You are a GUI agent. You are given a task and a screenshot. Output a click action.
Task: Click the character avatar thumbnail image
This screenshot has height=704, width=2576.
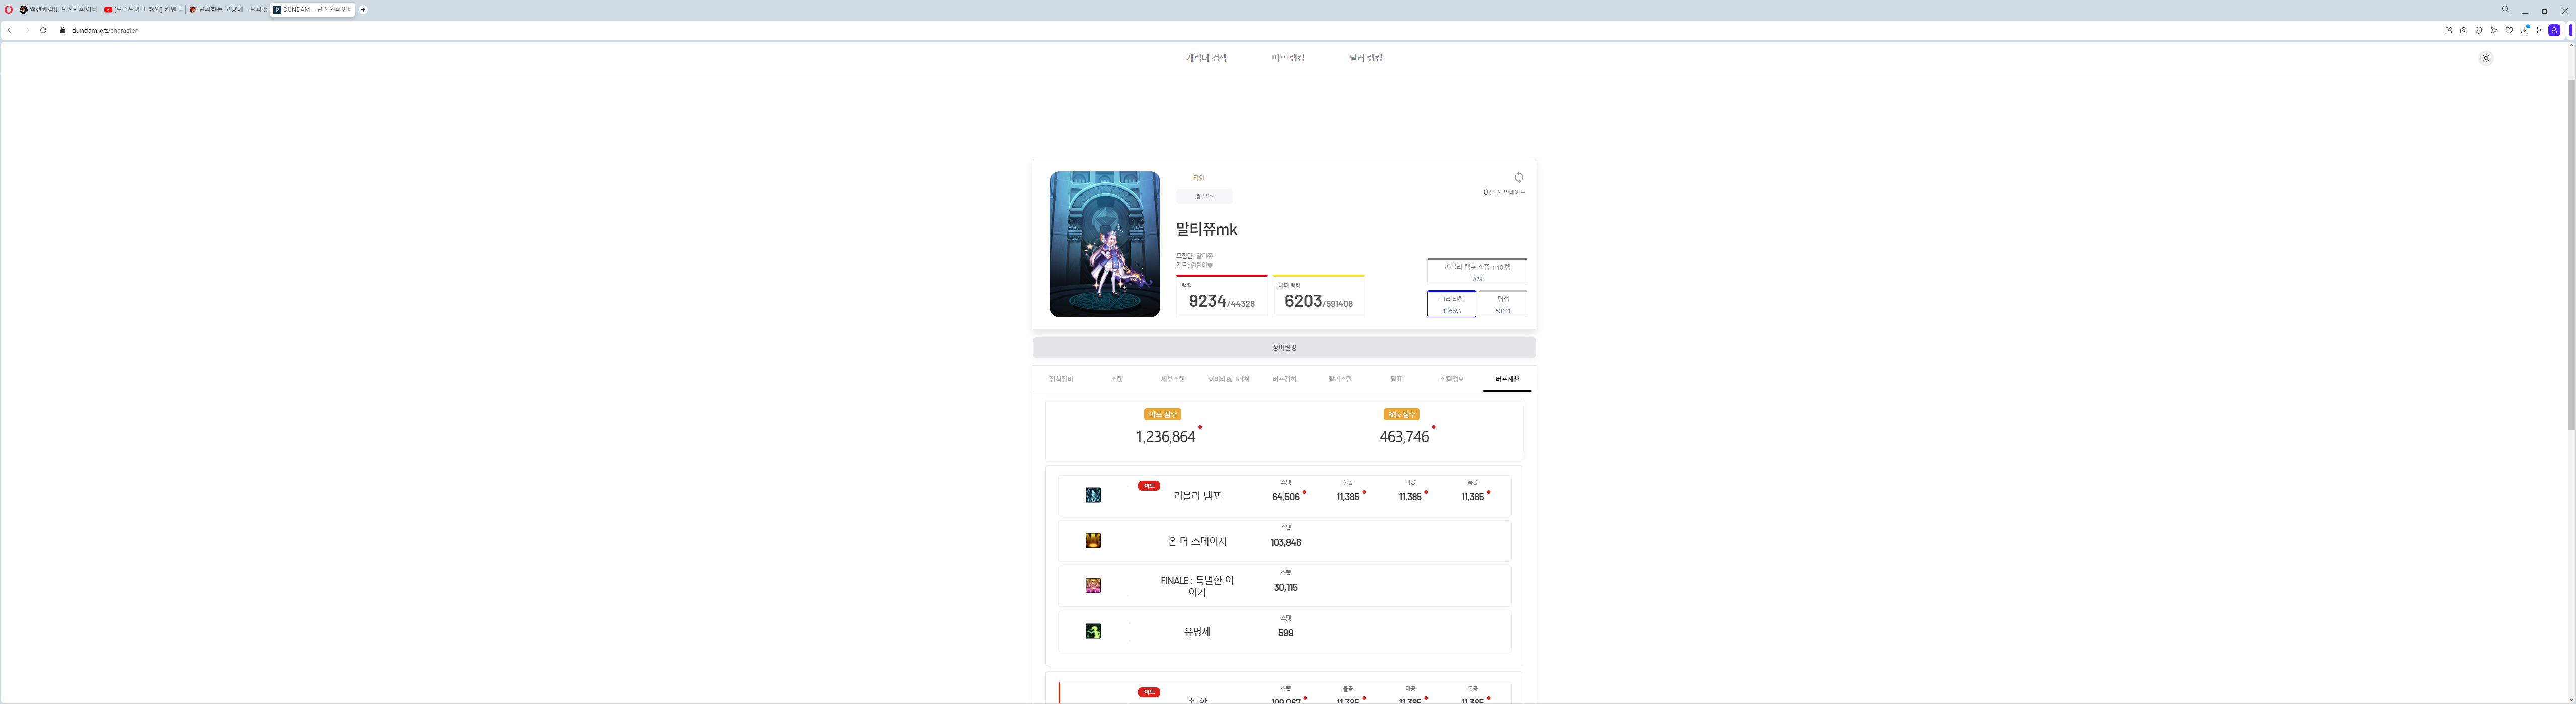coord(1104,244)
